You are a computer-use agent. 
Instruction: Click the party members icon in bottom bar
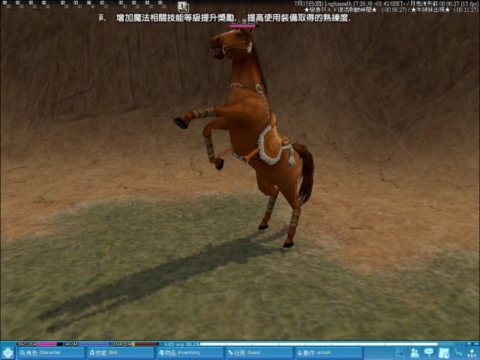[x=415, y=353]
